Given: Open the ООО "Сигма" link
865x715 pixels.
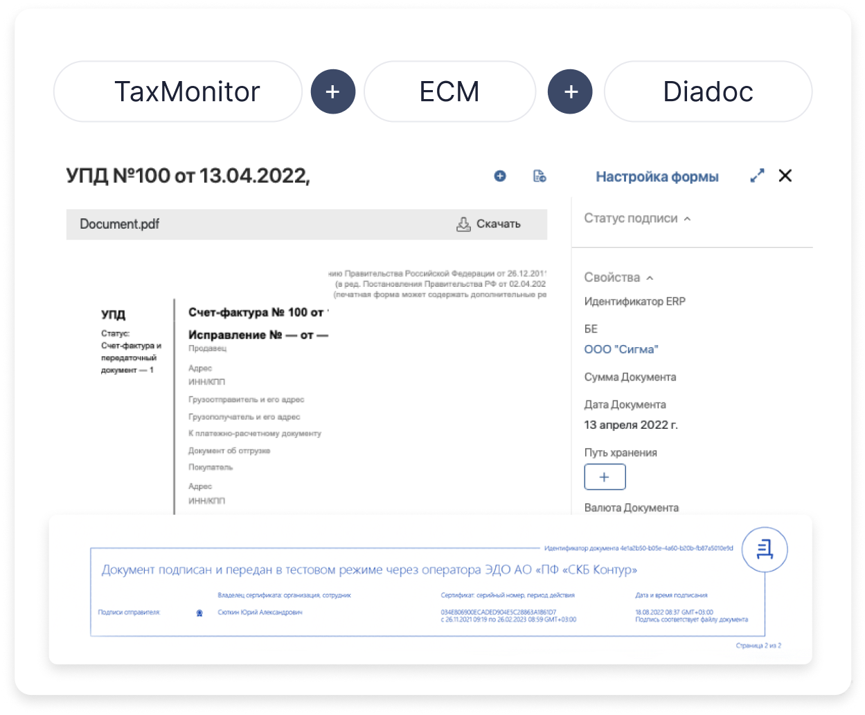Looking at the screenshot, I should (x=621, y=349).
